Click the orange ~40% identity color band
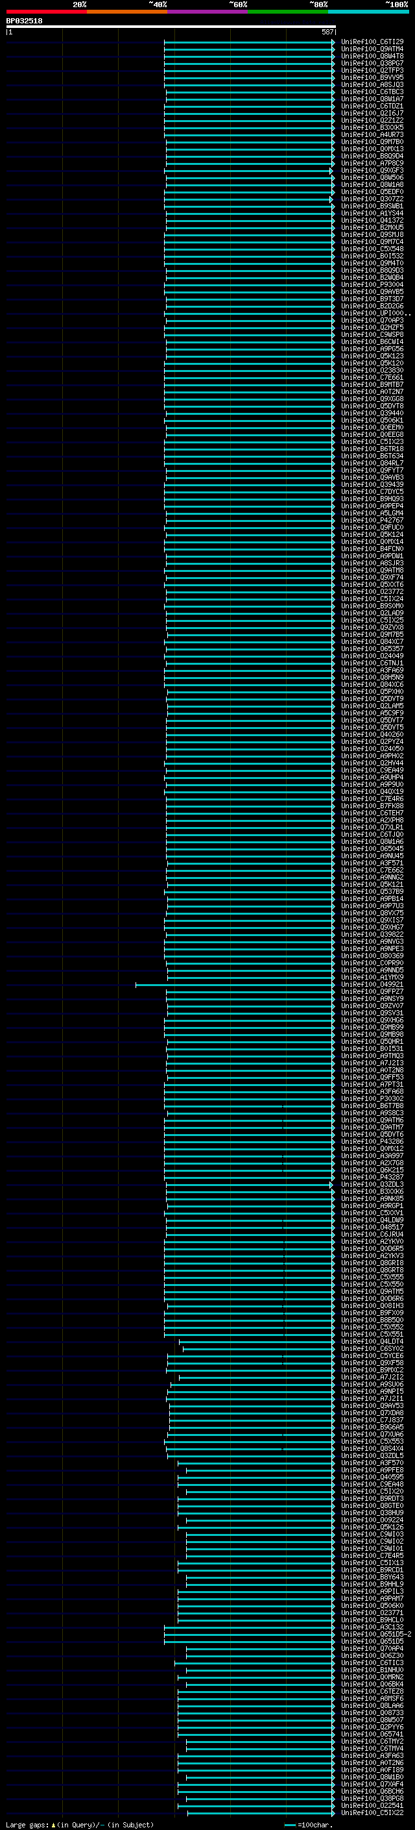The width and height of the screenshot is (415, 1830). click(x=127, y=12)
